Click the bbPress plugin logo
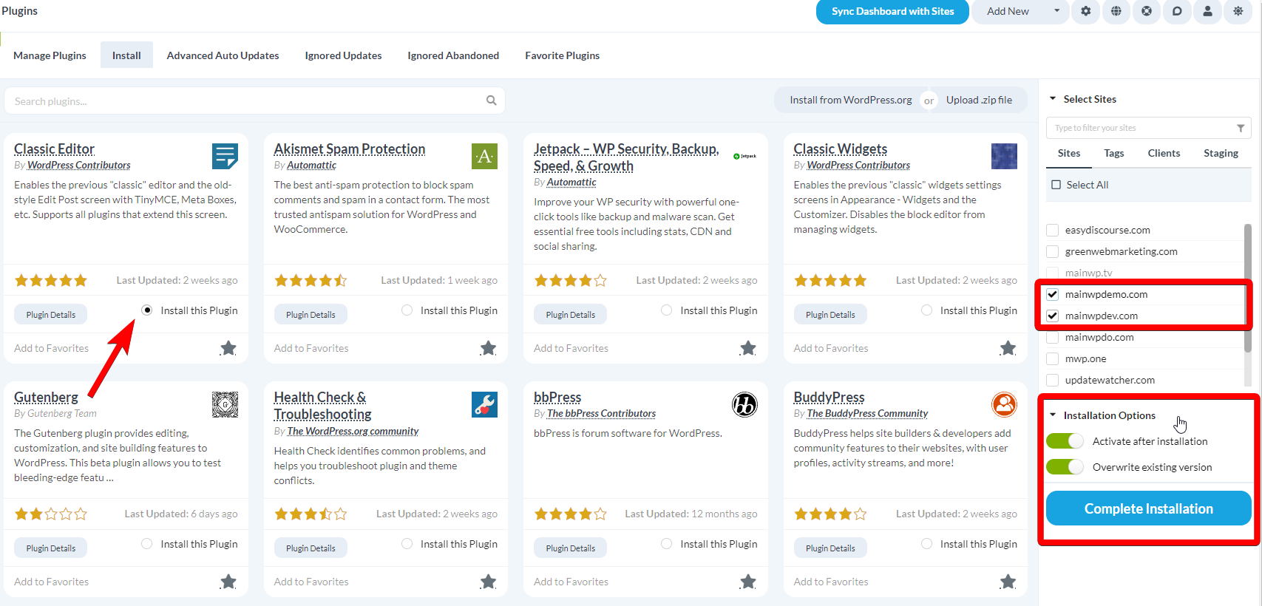Image resolution: width=1262 pixels, height=606 pixels. point(744,404)
